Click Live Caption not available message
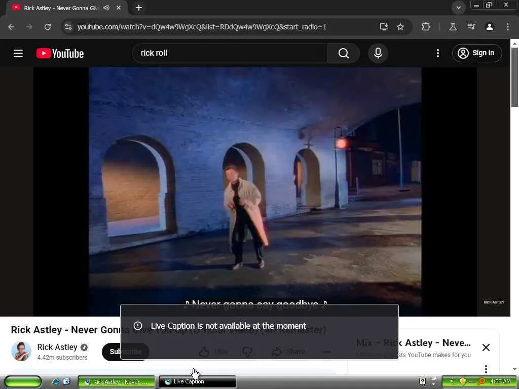 point(229,326)
